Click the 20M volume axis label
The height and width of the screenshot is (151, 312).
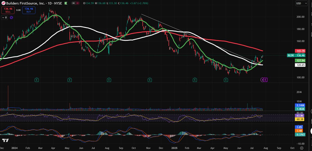coord(299,92)
